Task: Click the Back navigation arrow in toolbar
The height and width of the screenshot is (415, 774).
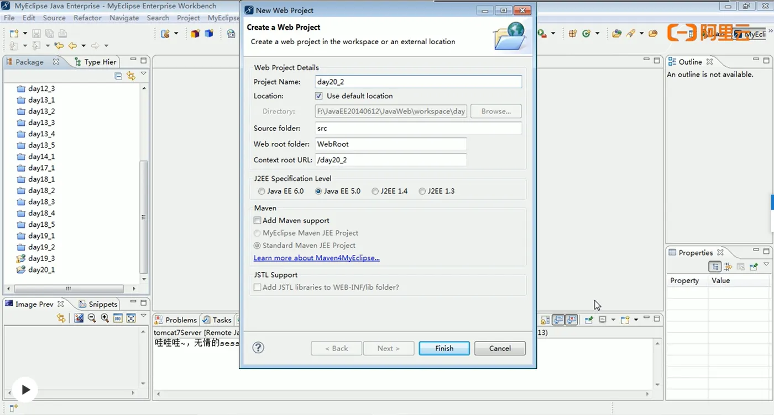Action: (x=72, y=46)
